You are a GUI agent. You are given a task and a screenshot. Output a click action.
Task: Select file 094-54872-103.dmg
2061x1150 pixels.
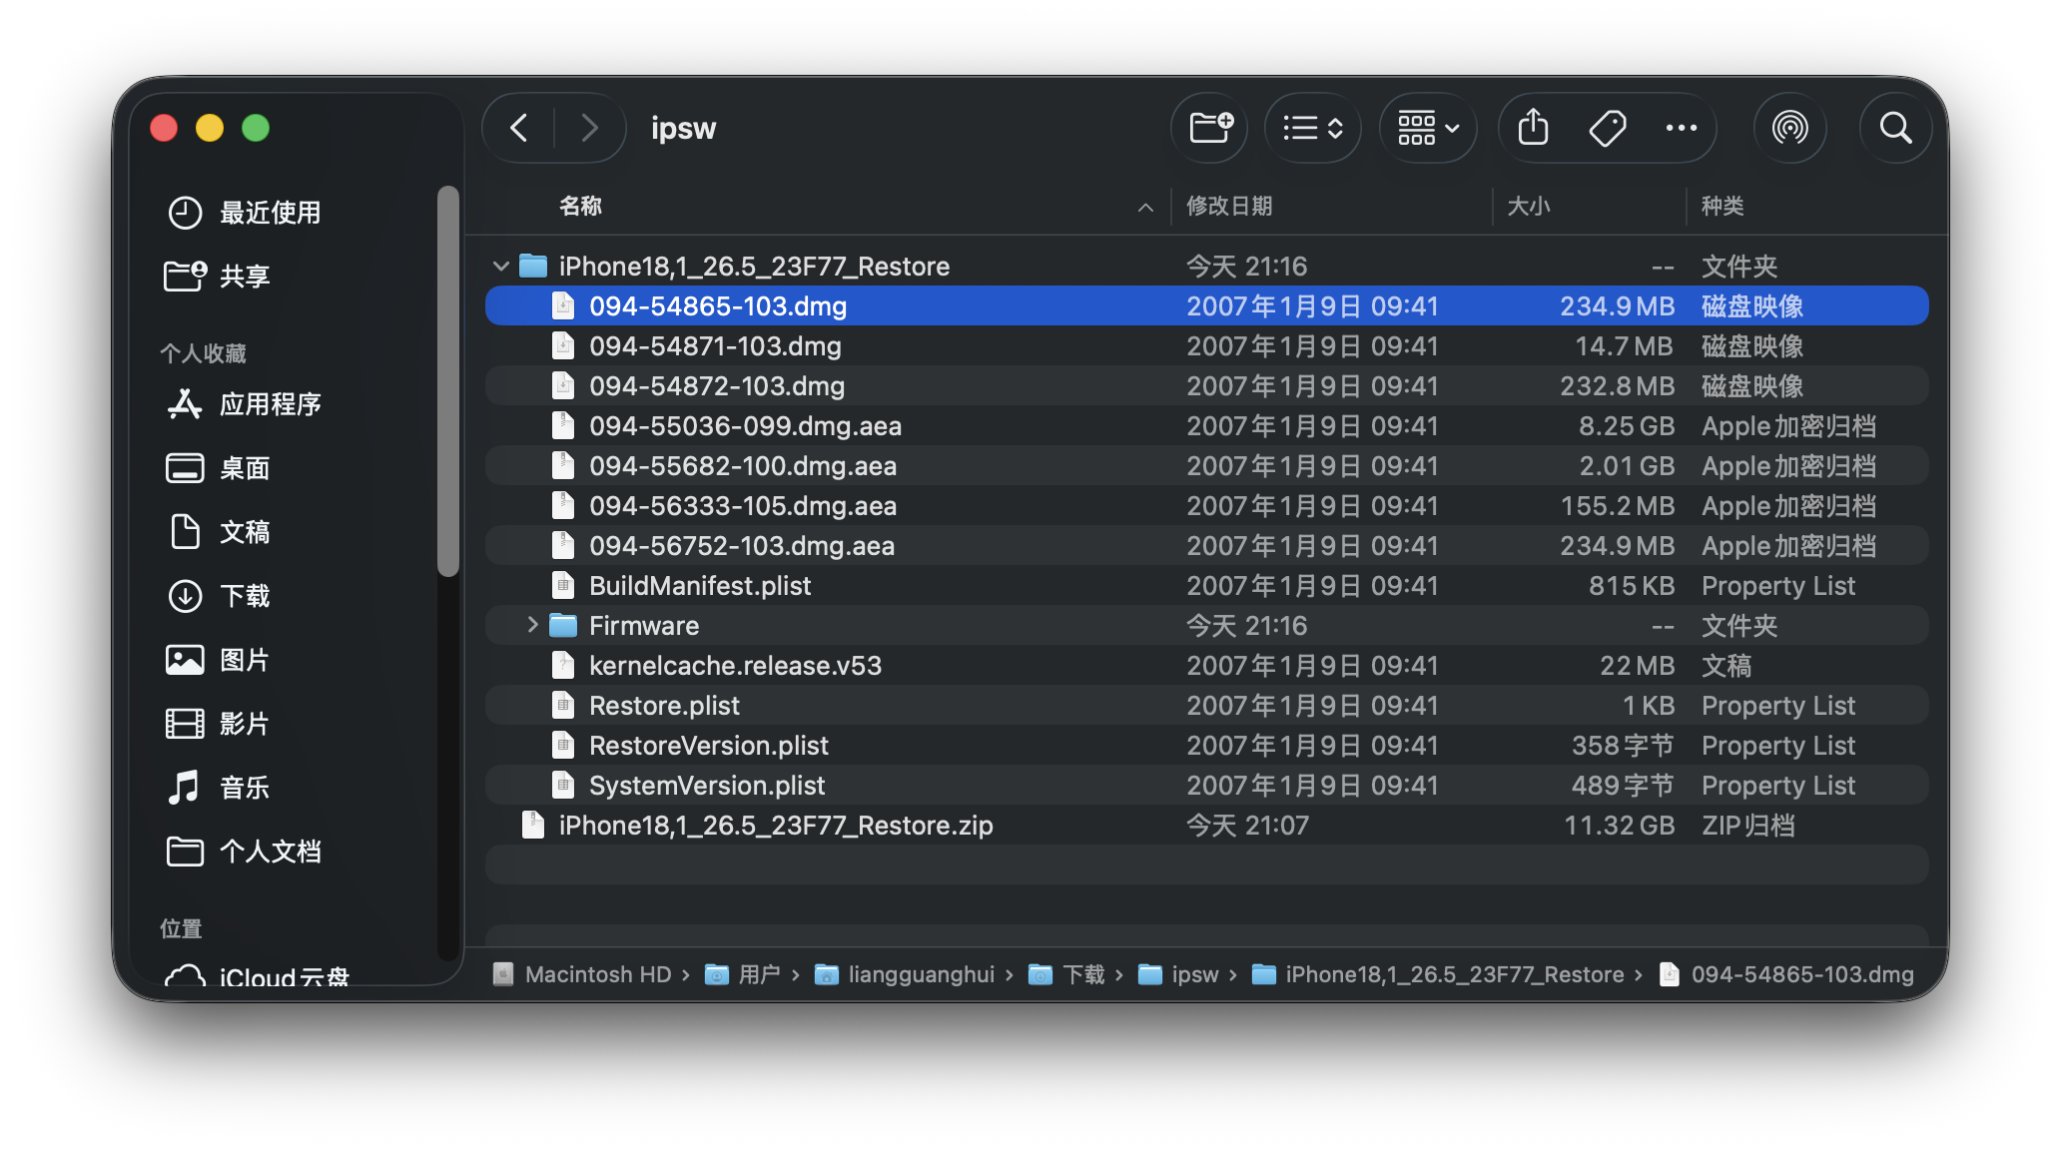pyautogui.click(x=1206, y=386)
